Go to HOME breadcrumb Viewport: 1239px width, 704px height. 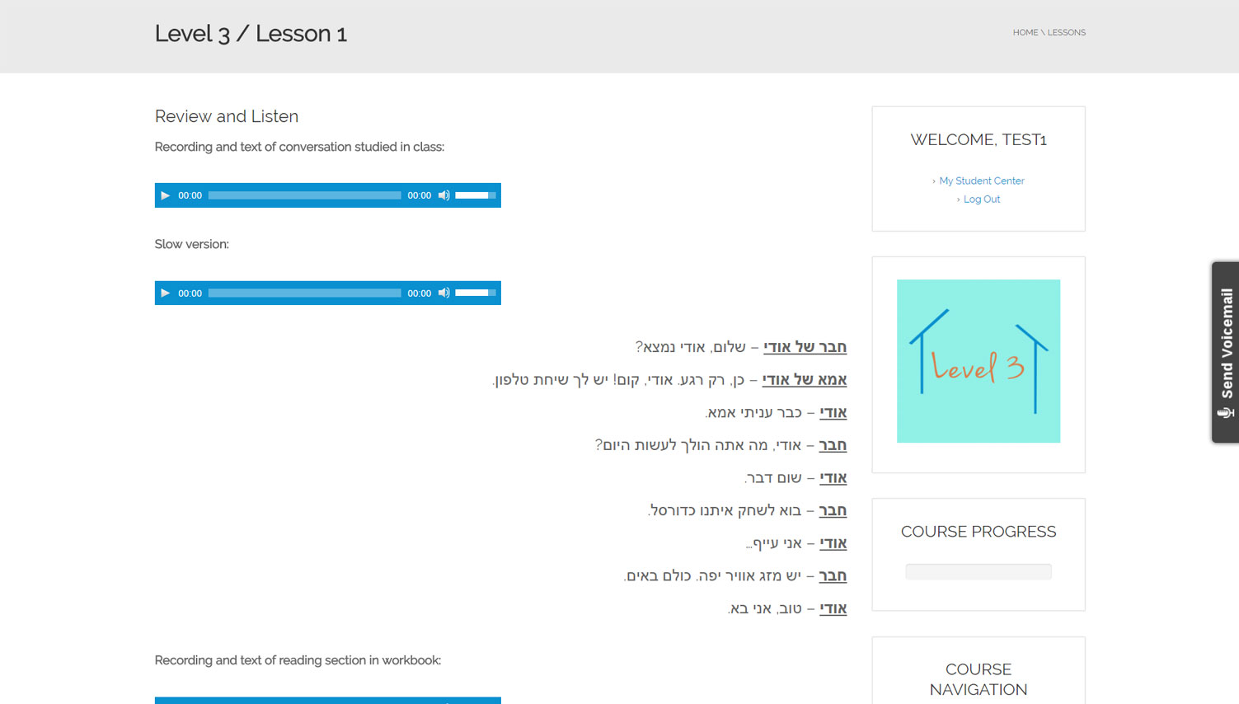click(x=1025, y=33)
